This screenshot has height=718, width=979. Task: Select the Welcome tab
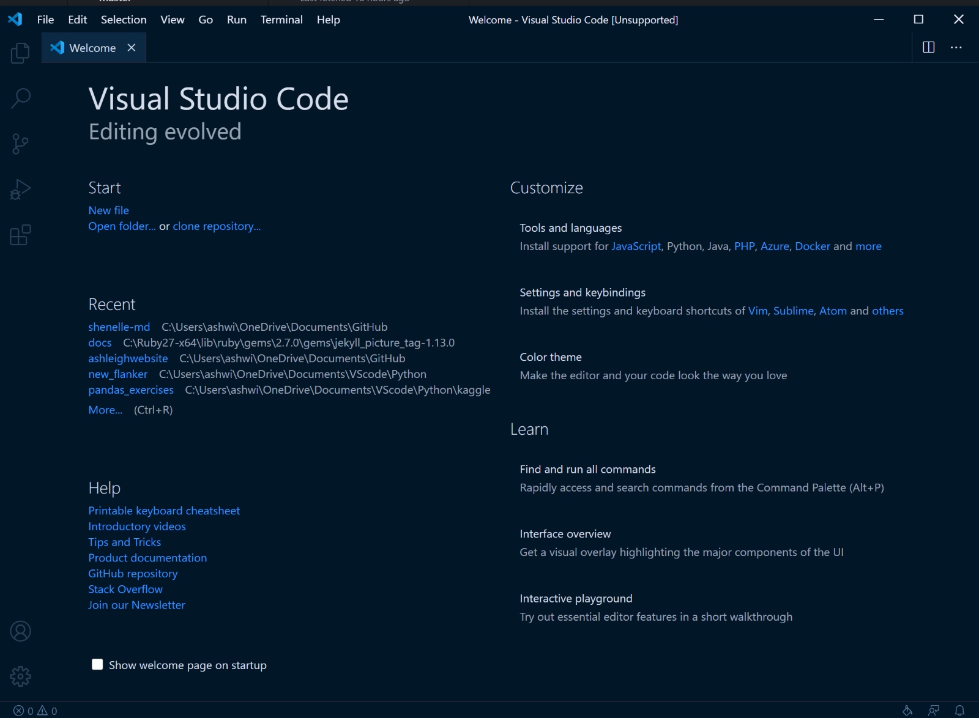(93, 48)
